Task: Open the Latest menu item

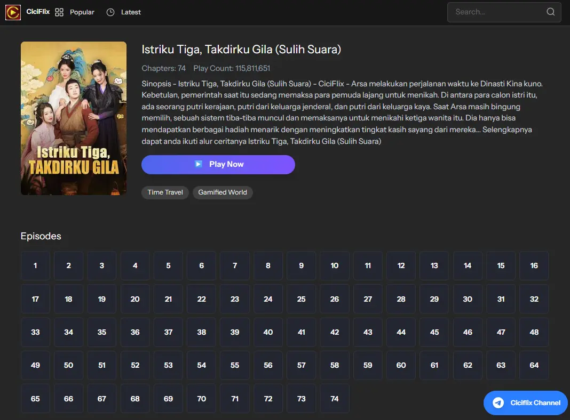Action: pos(131,12)
